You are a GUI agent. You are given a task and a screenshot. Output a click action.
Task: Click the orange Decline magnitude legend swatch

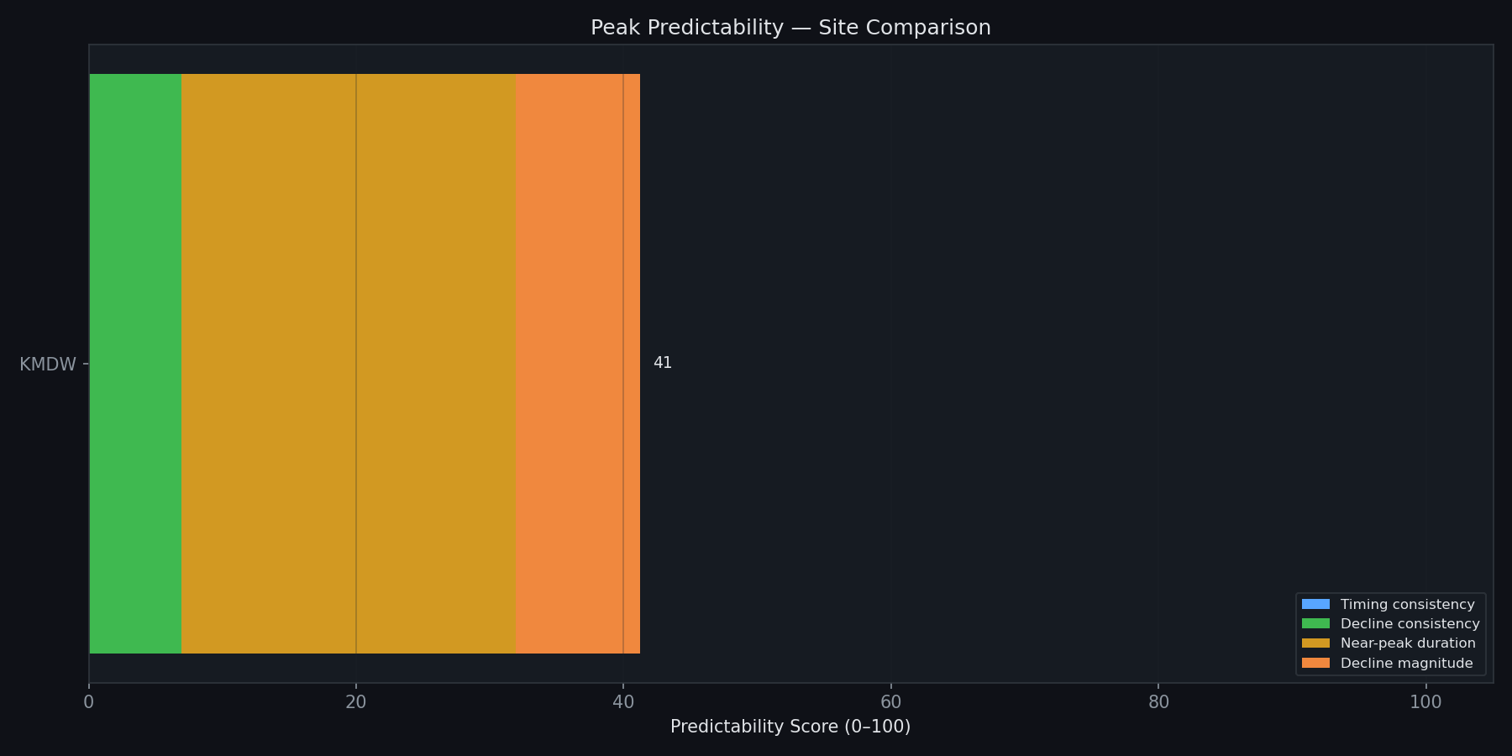(x=1315, y=664)
